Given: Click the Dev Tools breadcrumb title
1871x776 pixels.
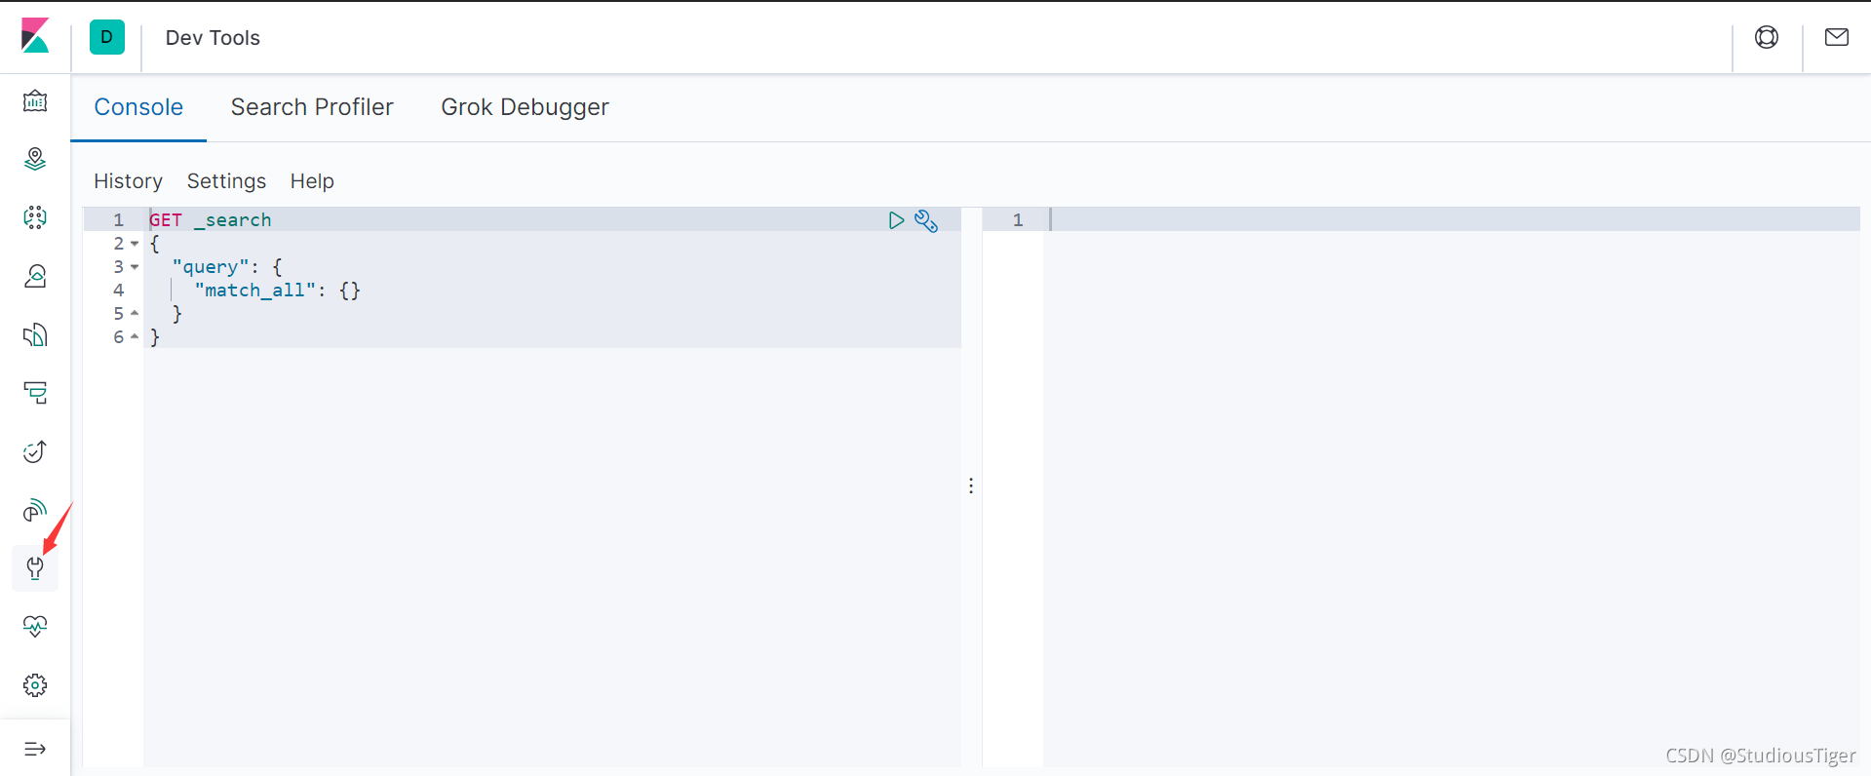Looking at the screenshot, I should click(213, 38).
